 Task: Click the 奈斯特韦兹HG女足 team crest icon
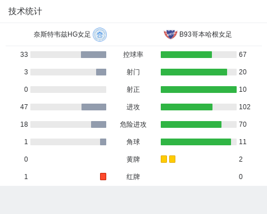click(x=100, y=34)
